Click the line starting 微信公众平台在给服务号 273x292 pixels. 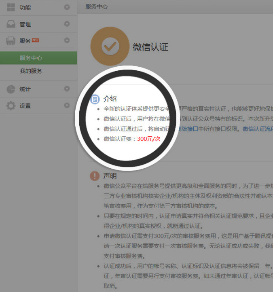point(188,186)
